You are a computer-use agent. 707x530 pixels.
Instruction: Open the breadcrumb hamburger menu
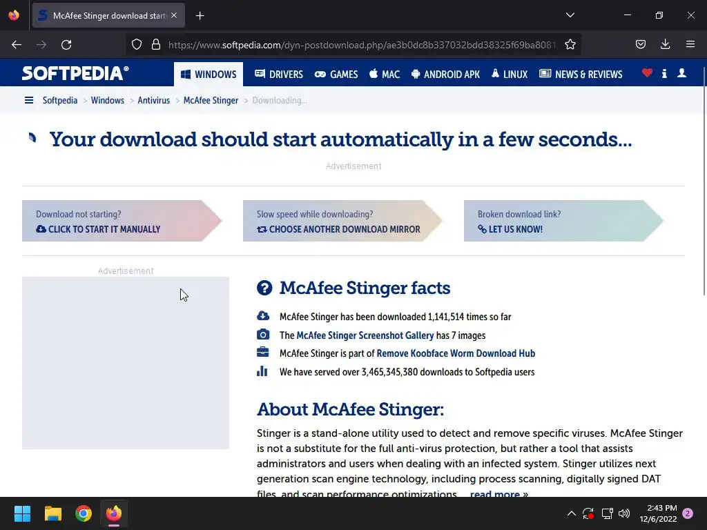(x=29, y=100)
